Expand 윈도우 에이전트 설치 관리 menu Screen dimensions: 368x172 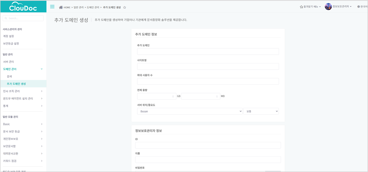(23, 99)
